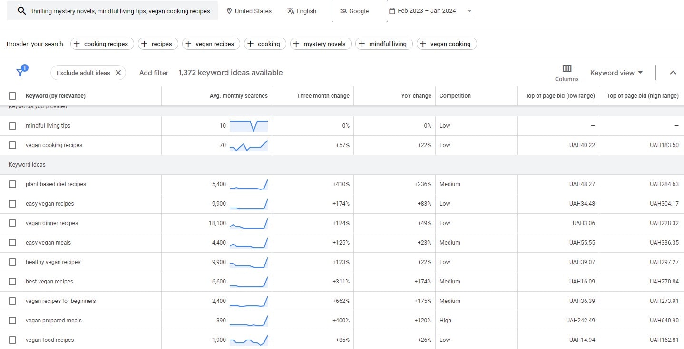The image size is (684, 349).
Task: Tick checkbox for plant based diet recipes
Action: click(12, 184)
